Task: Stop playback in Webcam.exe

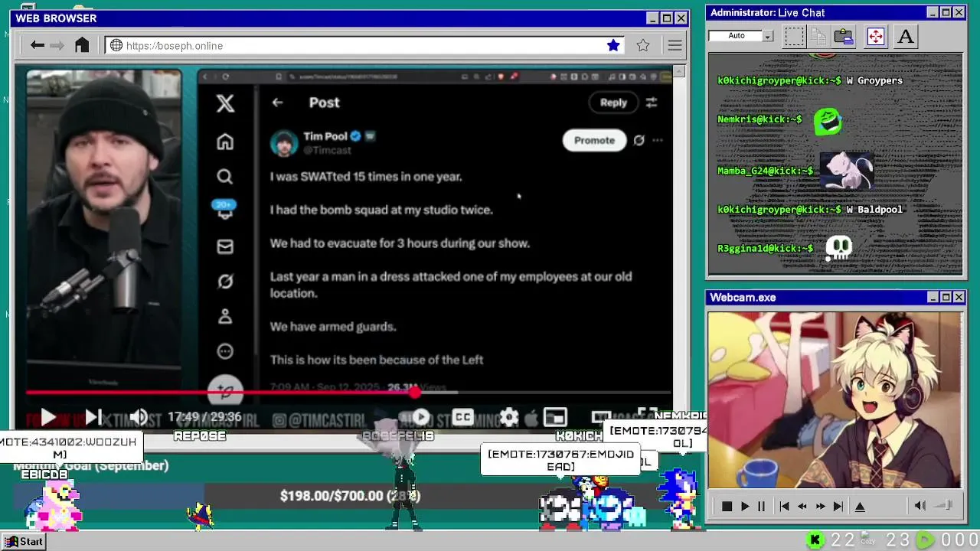Action: (727, 506)
